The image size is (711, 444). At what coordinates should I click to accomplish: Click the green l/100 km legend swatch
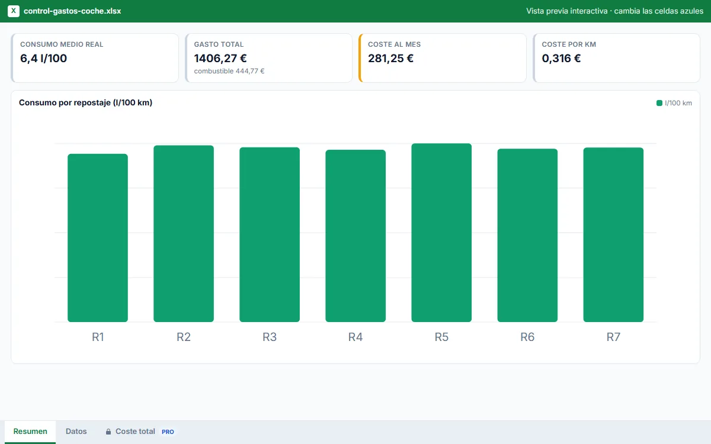(659, 103)
